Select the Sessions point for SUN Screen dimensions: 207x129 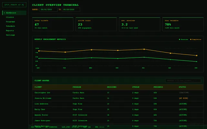197,62
